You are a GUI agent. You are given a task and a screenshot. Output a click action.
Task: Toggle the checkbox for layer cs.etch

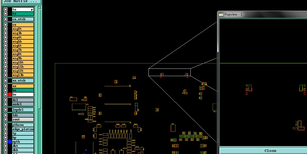pos(6,19)
